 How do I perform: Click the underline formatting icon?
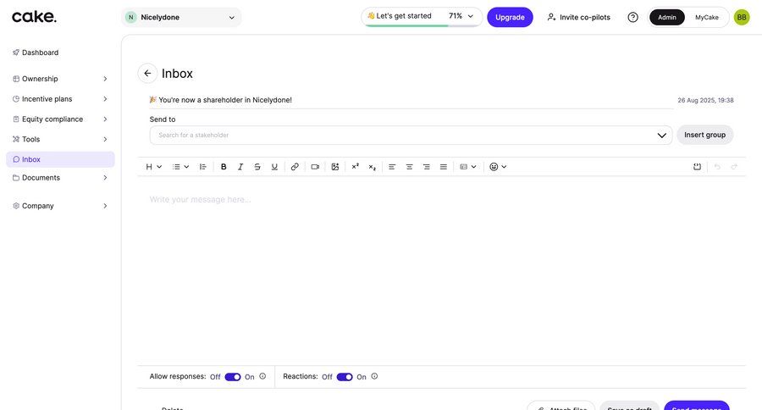pyautogui.click(x=274, y=167)
